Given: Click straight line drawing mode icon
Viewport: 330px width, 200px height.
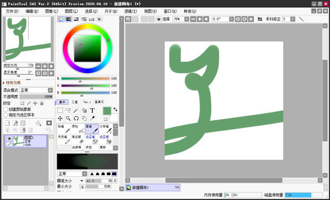Looking at the screenshot, I should point(301,19).
